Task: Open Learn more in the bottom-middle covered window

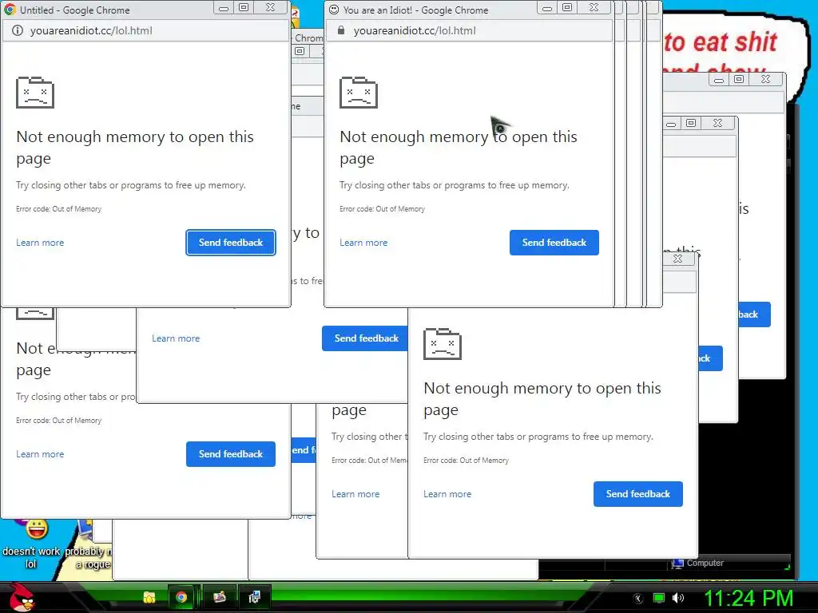Action: [355, 493]
